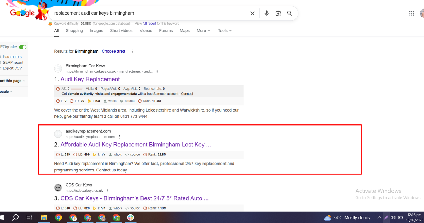This screenshot has height=223, width=424.
Task: Click the Semrush Connect link
Action: [187, 94]
